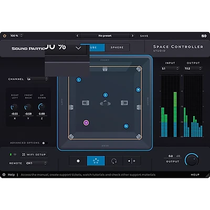This screenshot has width=210, height=210.
Task: Switch to the SPHERE tab
Action: click(x=117, y=47)
